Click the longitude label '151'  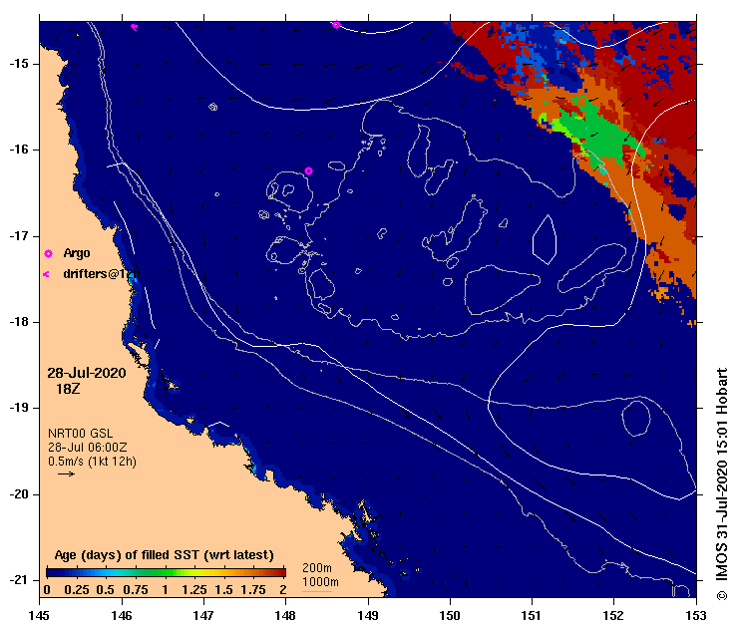coord(532,615)
